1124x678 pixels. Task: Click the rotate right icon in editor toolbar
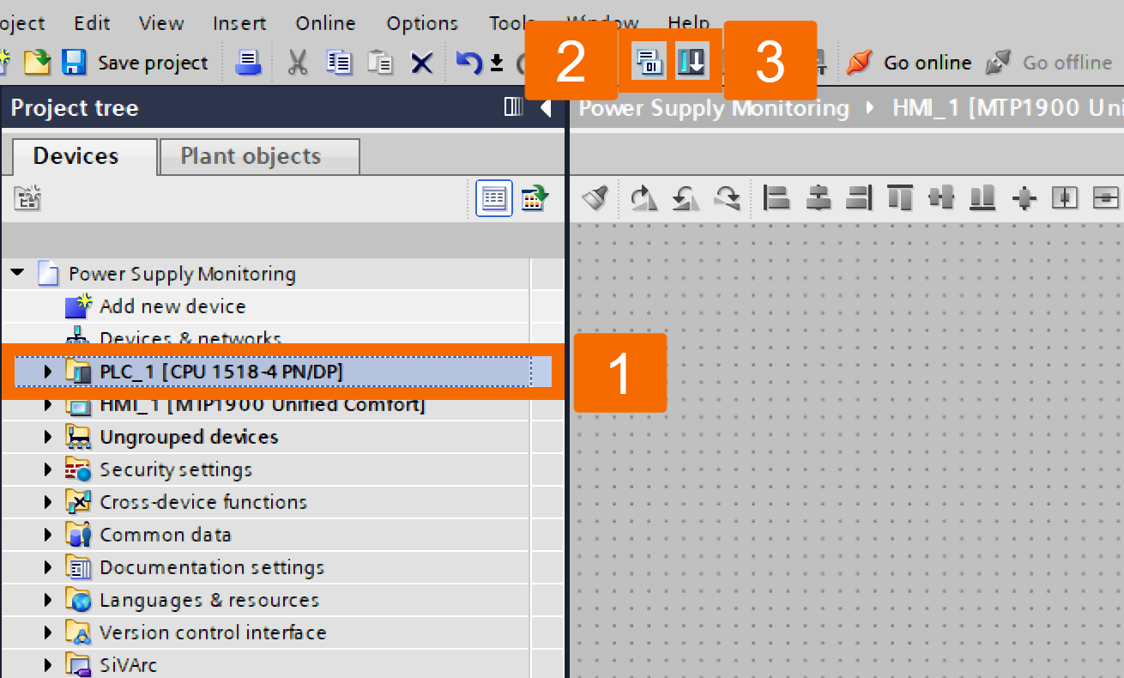pyautogui.click(x=644, y=198)
